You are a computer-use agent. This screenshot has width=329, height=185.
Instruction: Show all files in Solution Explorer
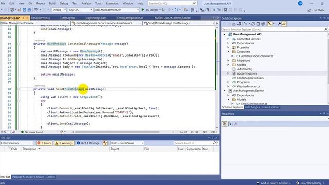pyautogui.click(x=263, y=24)
